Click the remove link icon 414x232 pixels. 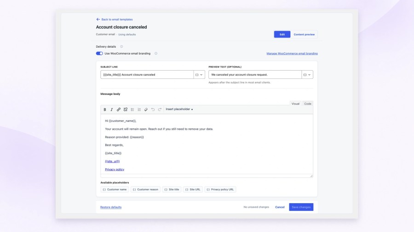coord(126,110)
